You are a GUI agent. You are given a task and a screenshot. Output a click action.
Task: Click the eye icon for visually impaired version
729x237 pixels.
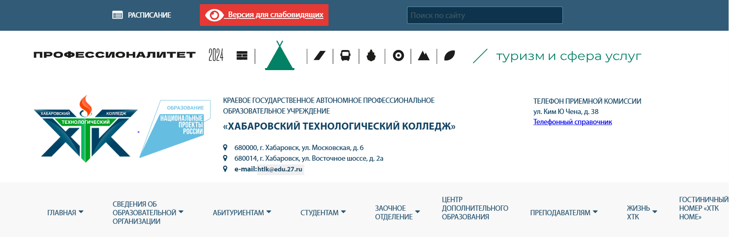click(x=214, y=15)
